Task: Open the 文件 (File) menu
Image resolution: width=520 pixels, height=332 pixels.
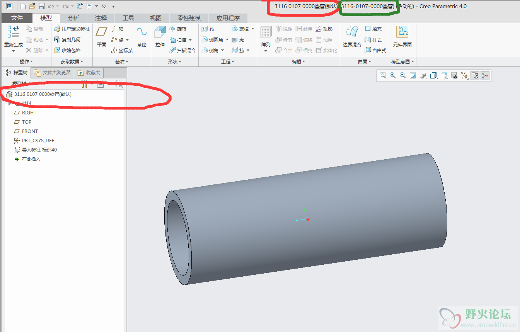Action: [17, 18]
